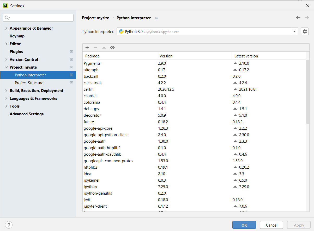Click upgrade arrow next to ipython 7.29.0
The image size is (314, 231).
[235, 187]
